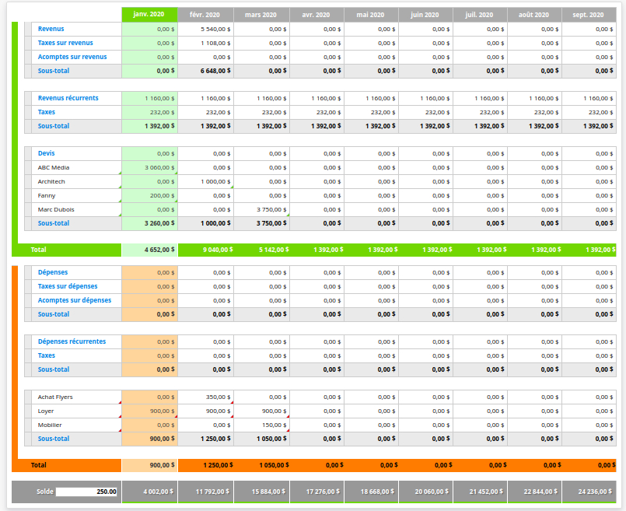626x511 pixels.
Task: Select the janv. 2020 column header
Action: (x=149, y=15)
